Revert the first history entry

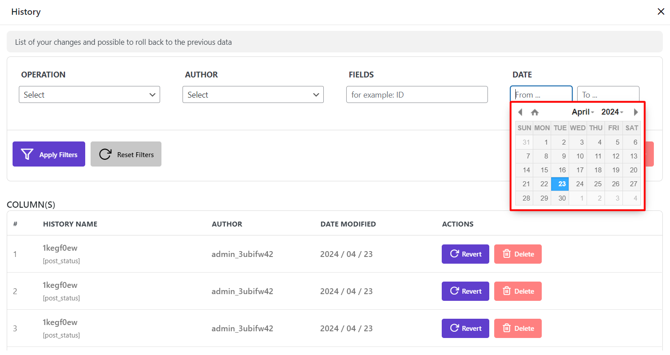[465, 254]
